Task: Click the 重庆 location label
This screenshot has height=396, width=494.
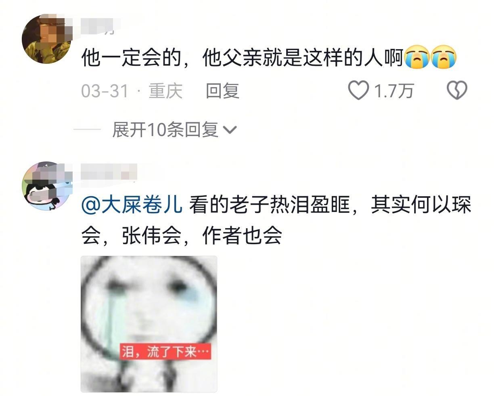Action: [x=165, y=91]
